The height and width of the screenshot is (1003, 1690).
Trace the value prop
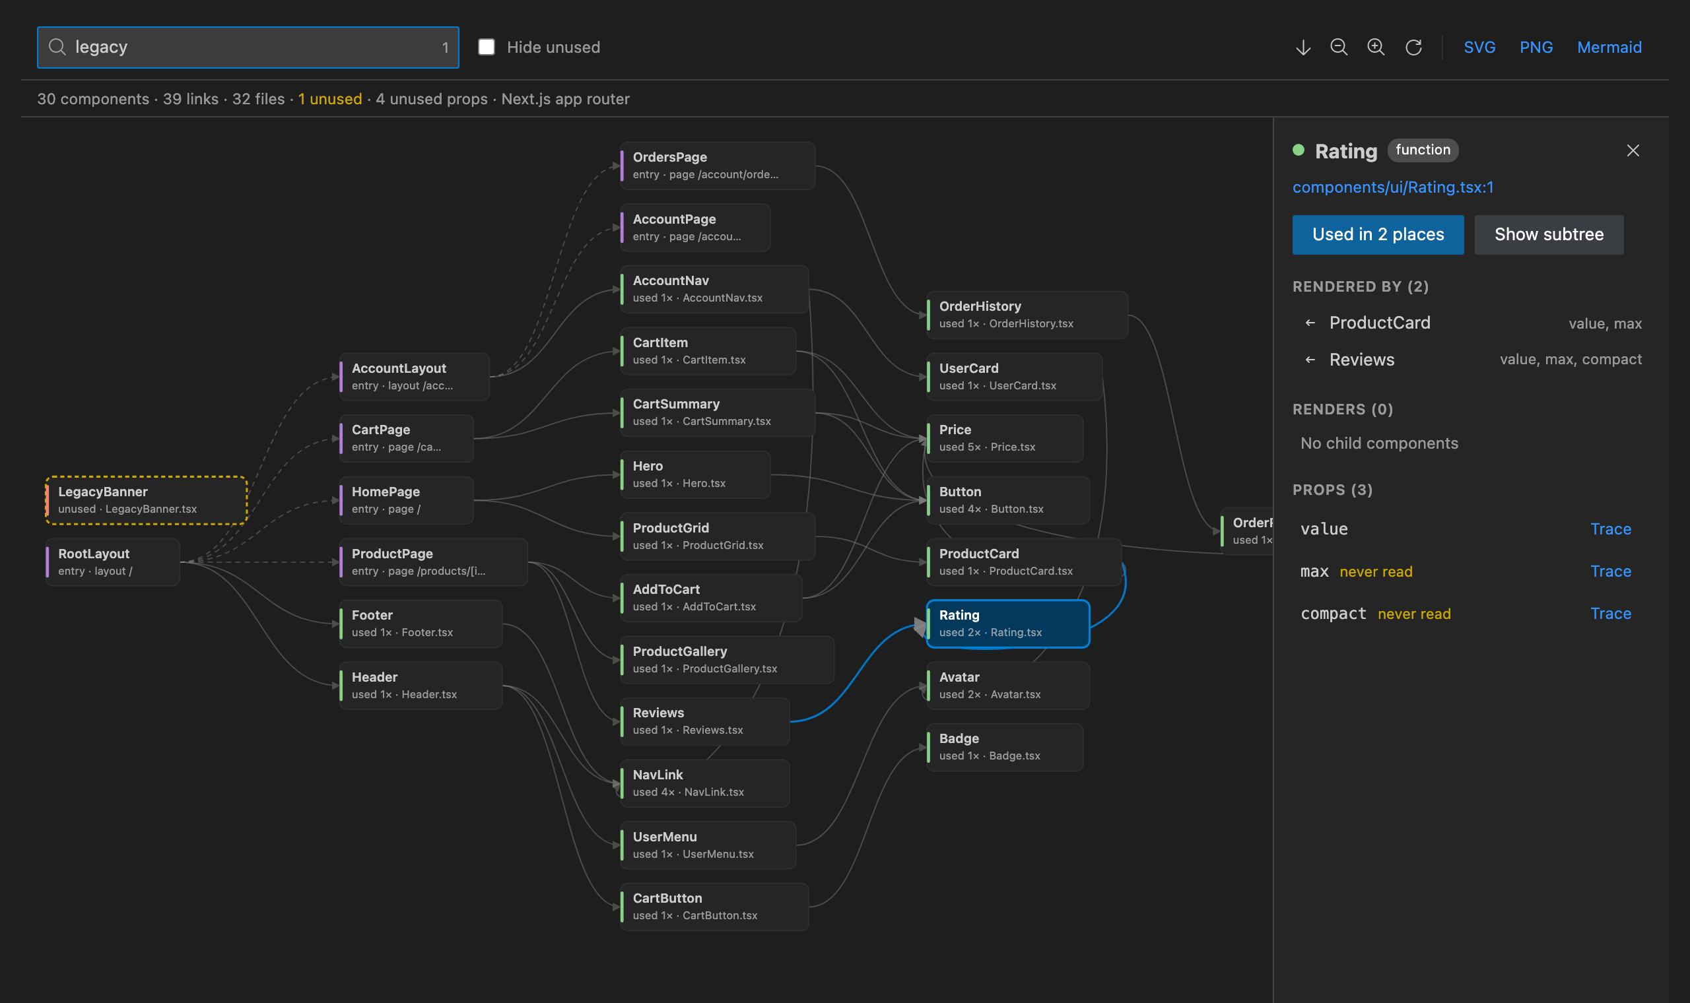(x=1610, y=529)
